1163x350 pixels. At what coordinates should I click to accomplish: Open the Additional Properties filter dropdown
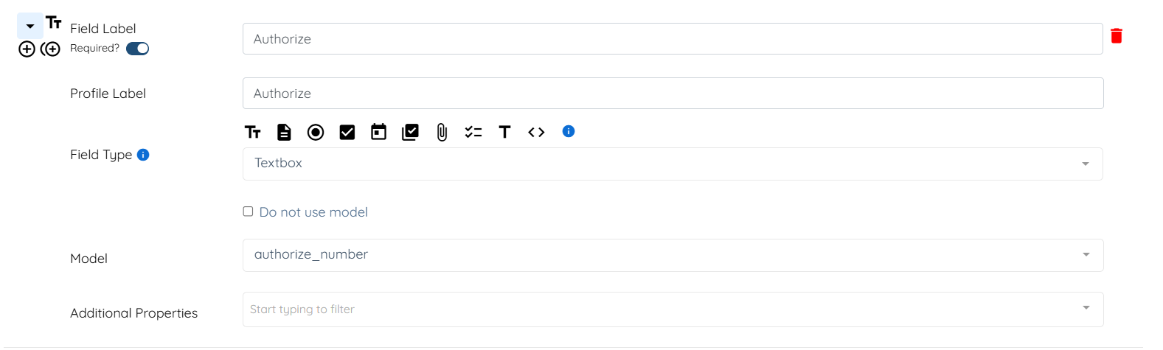coord(672,309)
